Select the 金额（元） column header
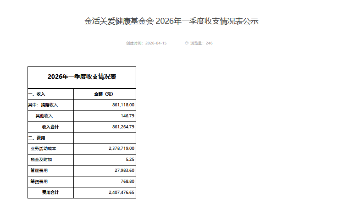337x209 pixels. coord(104,94)
